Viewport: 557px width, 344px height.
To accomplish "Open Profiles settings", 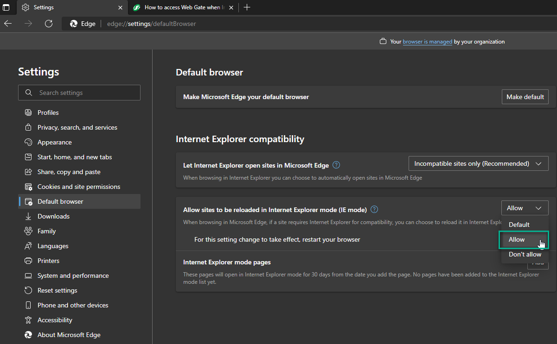I will click(79, 113).
